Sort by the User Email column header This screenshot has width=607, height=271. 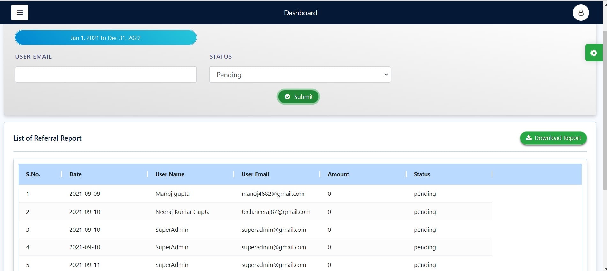pos(255,174)
